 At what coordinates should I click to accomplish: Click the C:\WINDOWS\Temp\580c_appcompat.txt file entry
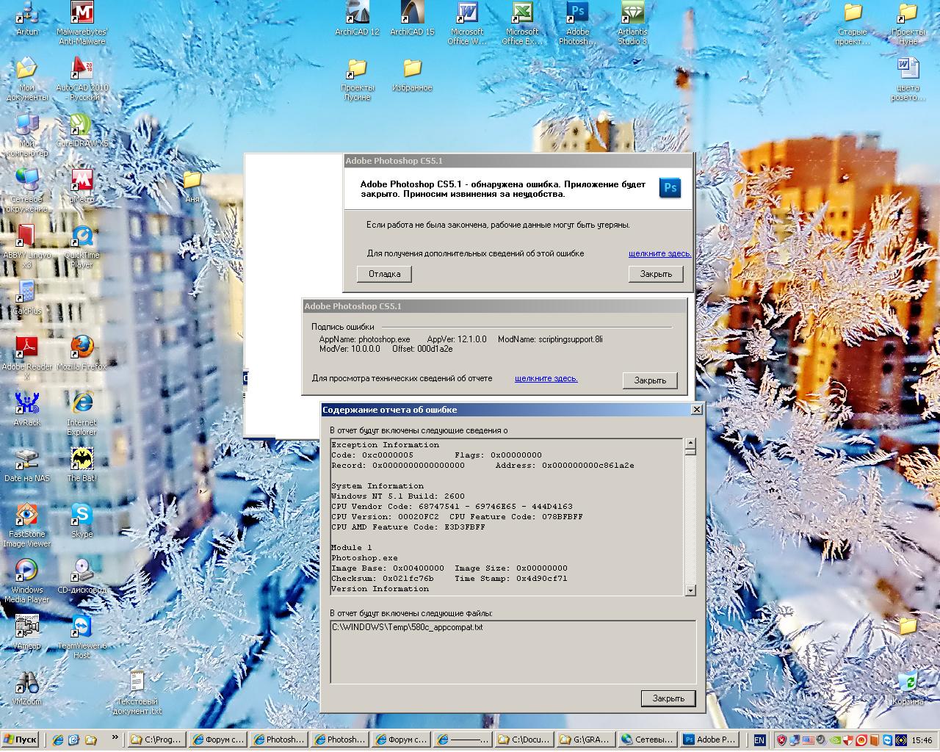408,627
